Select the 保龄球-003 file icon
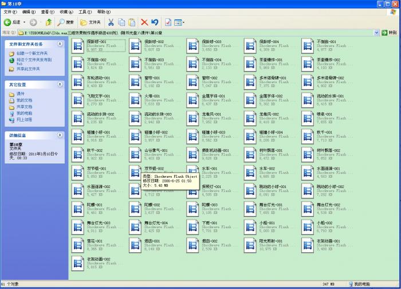Screen dimensions: 401x289 (193, 46)
